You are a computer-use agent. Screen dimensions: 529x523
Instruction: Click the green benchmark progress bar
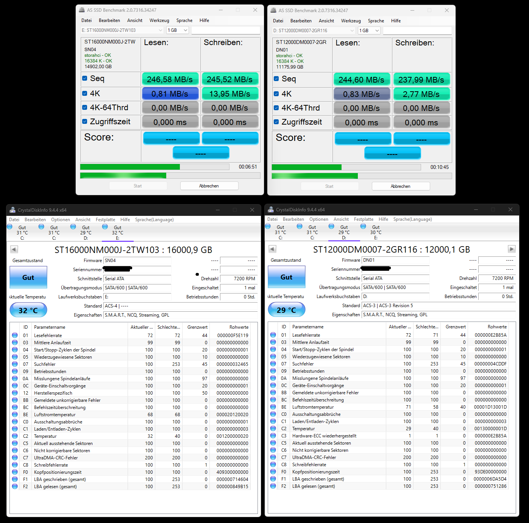click(x=129, y=167)
